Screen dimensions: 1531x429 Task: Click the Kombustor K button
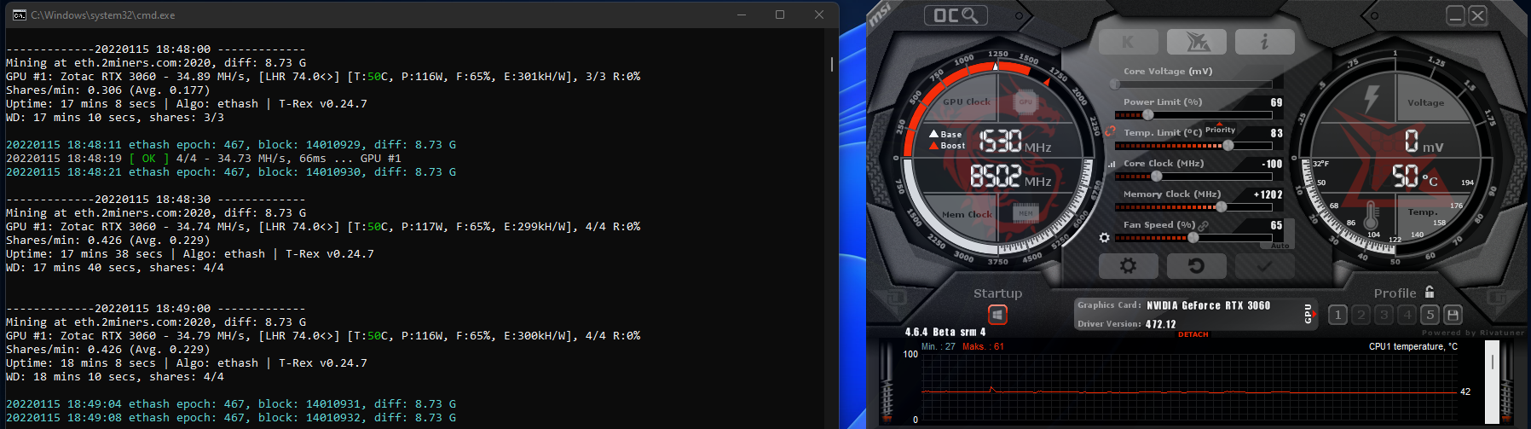click(1129, 42)
